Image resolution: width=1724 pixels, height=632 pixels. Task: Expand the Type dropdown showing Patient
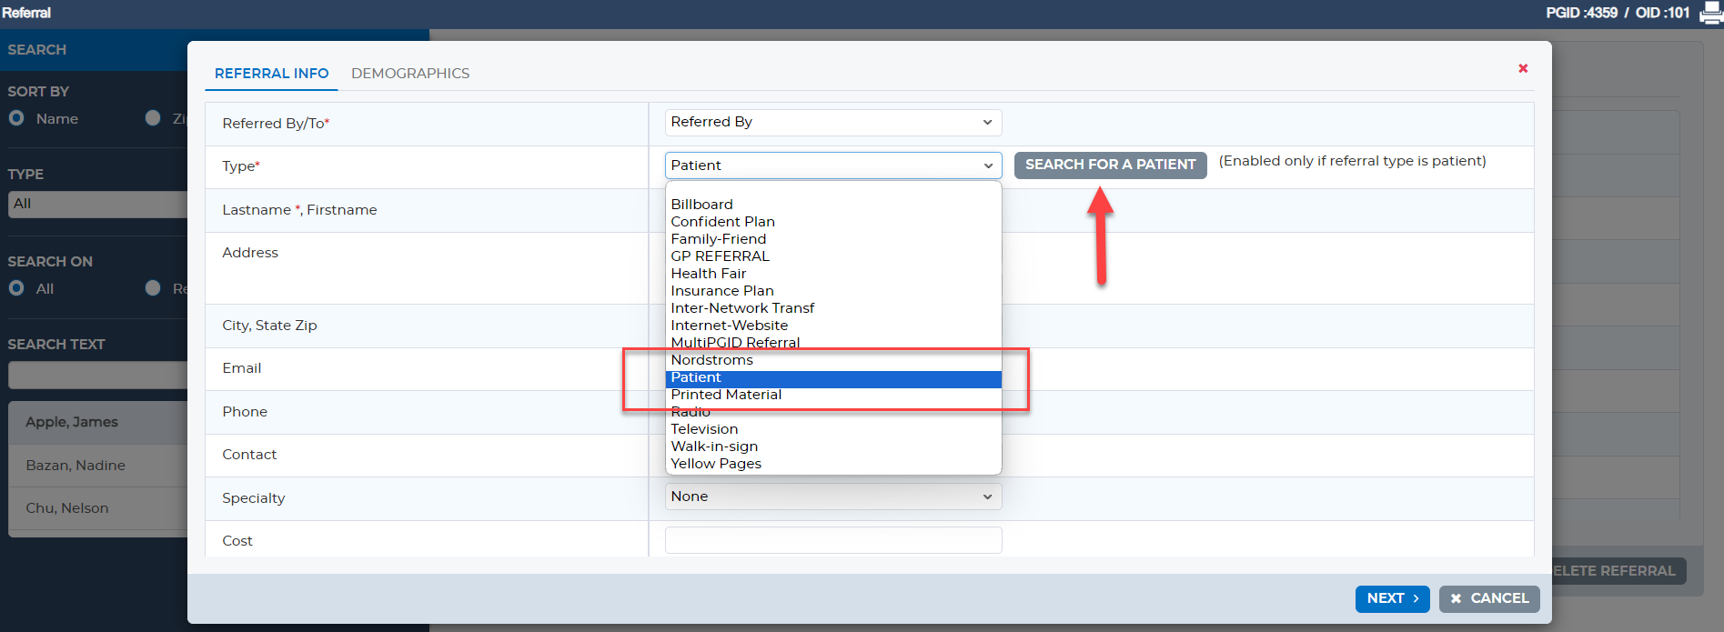coord(832,166)
